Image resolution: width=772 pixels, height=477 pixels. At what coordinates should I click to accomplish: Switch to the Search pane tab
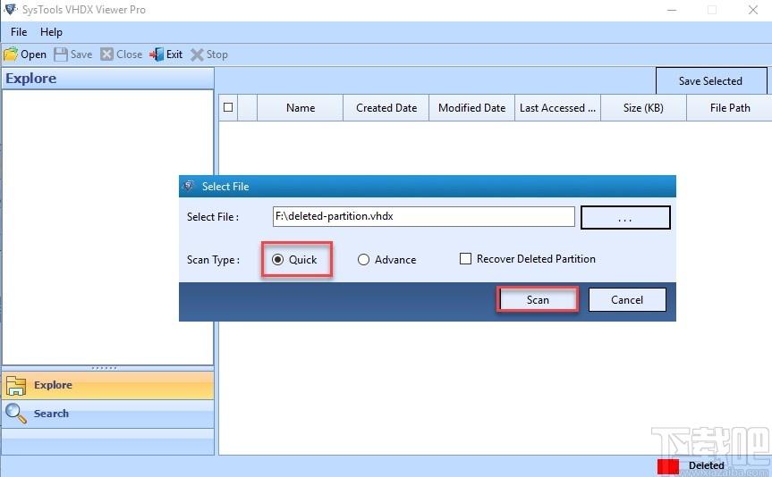[x=108, y=414]
